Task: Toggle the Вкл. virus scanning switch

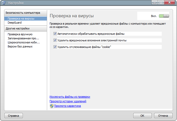Action: click(164, 16)
